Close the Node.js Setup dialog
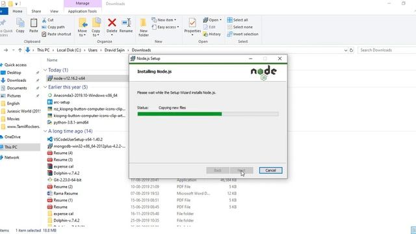This screenshot has height=234, width=416. click(279, 58)
